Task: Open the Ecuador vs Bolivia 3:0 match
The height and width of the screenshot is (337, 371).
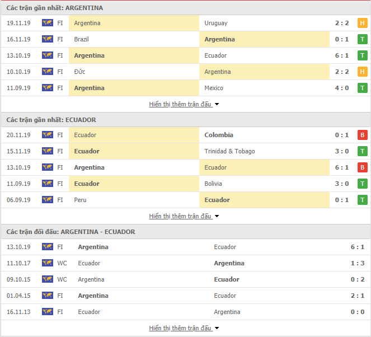Action: (x=186, y=184)
